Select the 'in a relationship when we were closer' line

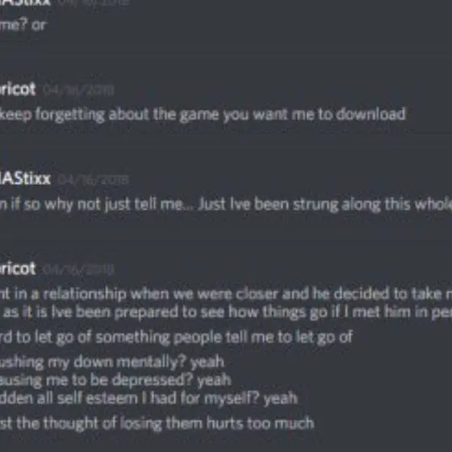point(226,295)
